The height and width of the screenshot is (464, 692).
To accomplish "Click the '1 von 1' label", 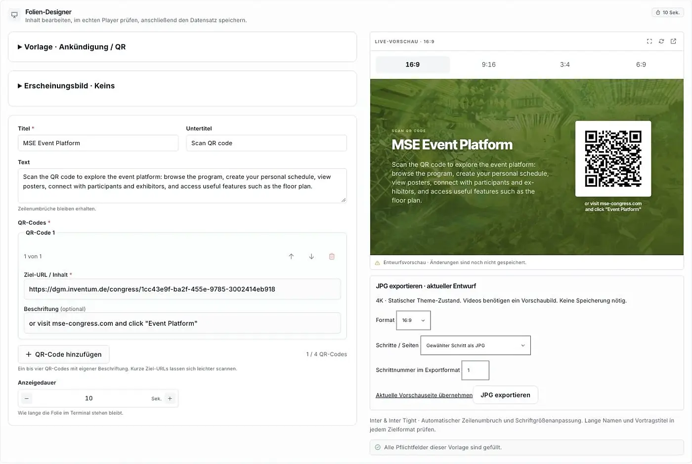I will tap(33, 257).
